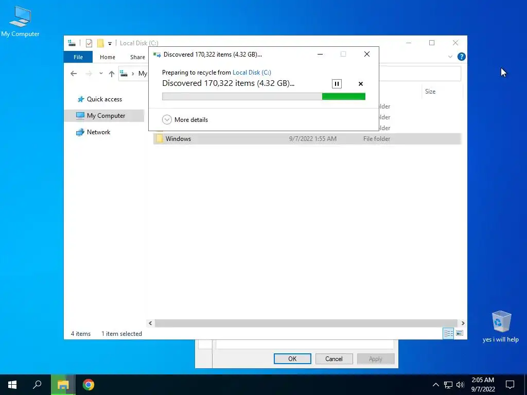Open taskbar Search
Image resolution: width=527 pixels, height=395 pixels.
37,385
